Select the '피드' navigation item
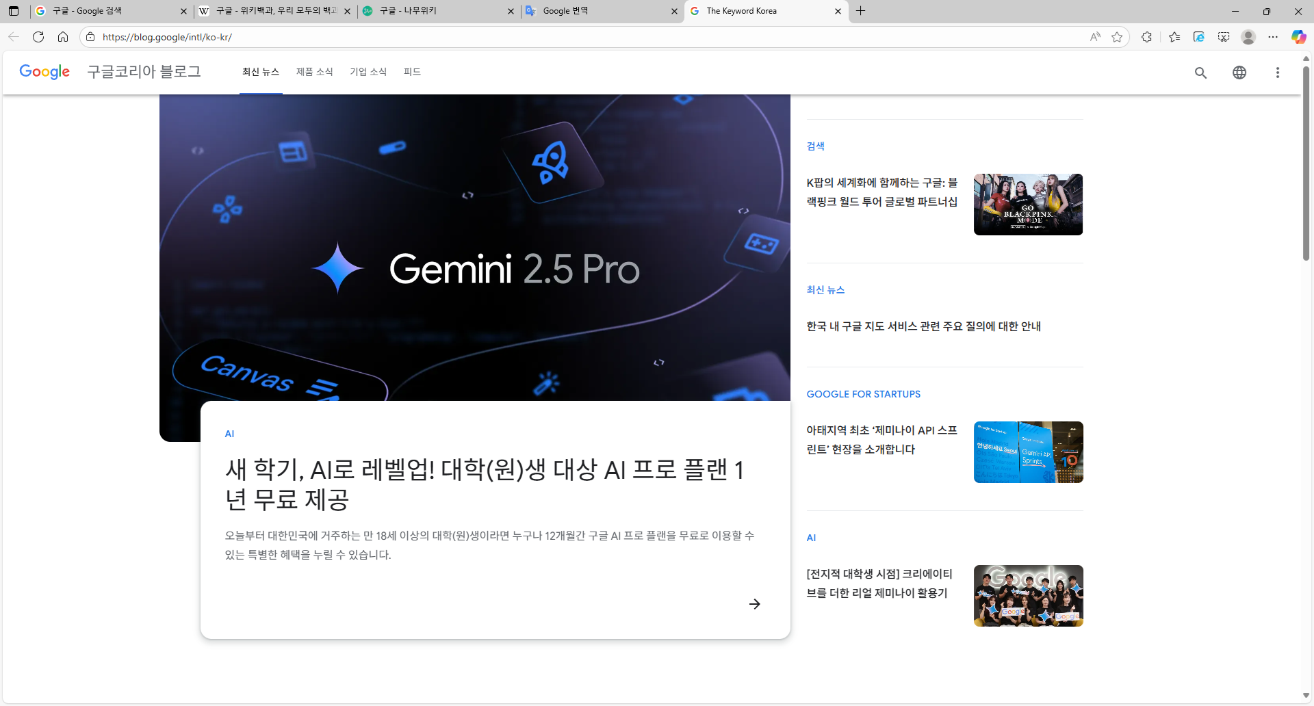1314x706 pixels. point(412,72)
